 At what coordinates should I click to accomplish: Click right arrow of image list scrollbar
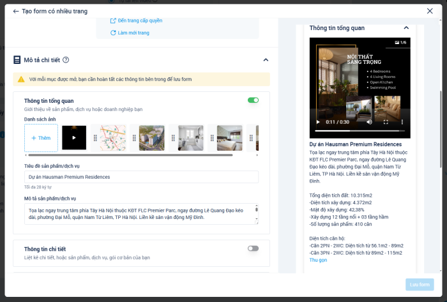coord(257,155)
